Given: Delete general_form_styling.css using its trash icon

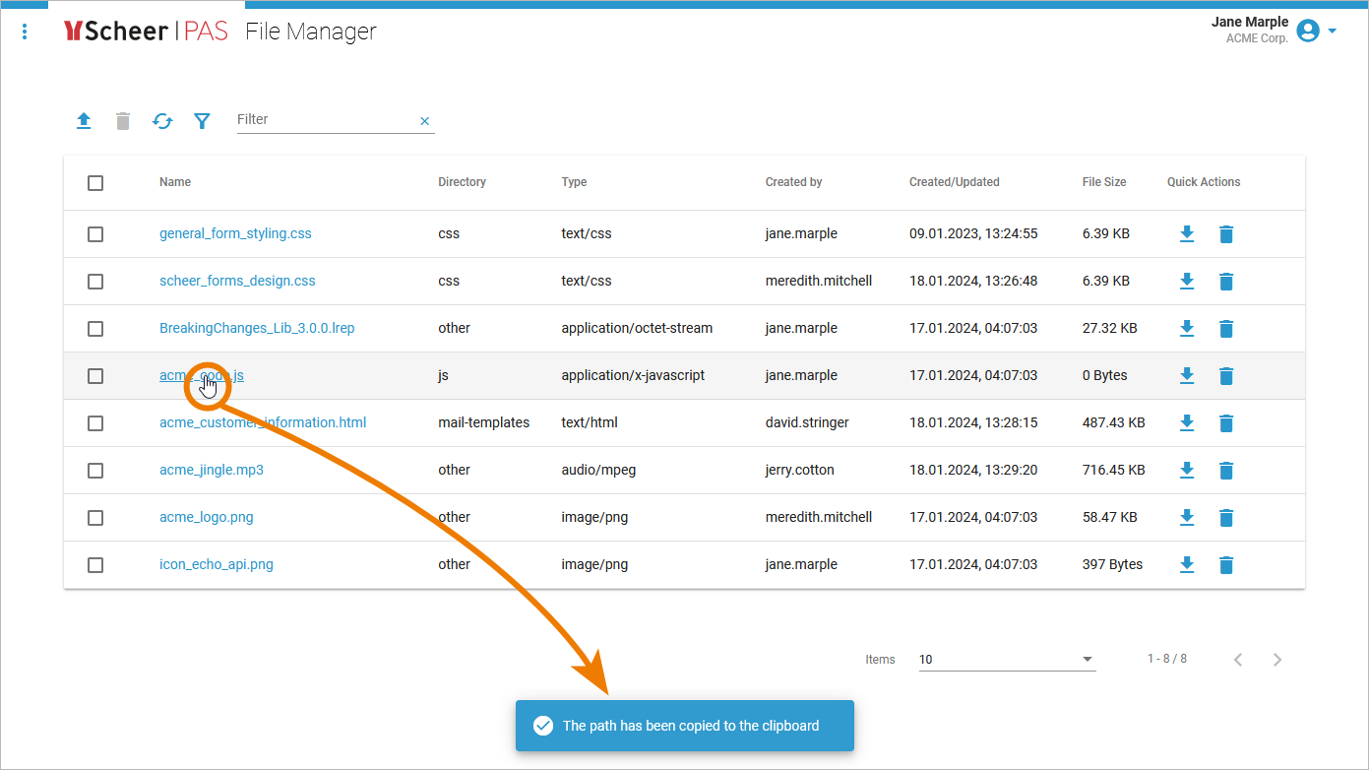Looking at the screenshot, I should (1226, 234).
